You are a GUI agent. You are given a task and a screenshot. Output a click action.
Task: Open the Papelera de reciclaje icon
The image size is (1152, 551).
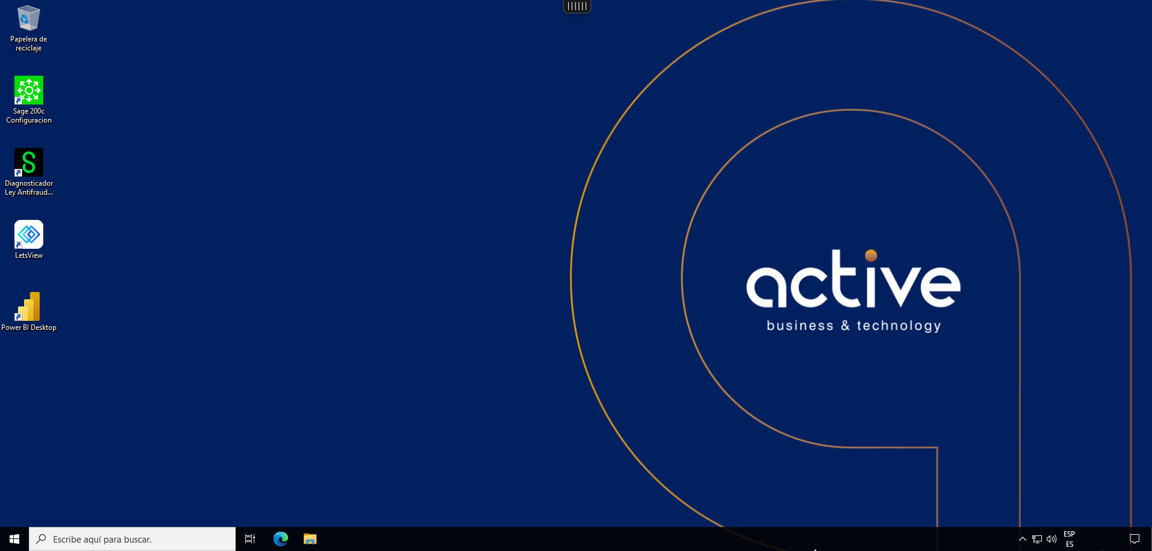point(28,19)
